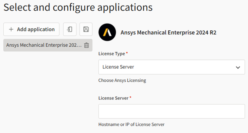
Task: Click the round Ansys logo icon
Action: (x=107, y=33)
